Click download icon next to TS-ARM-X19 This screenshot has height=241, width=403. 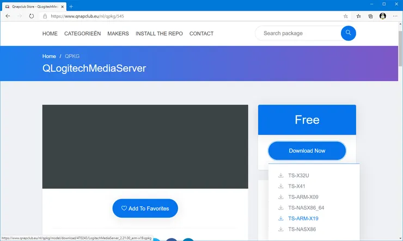point(280,218)
